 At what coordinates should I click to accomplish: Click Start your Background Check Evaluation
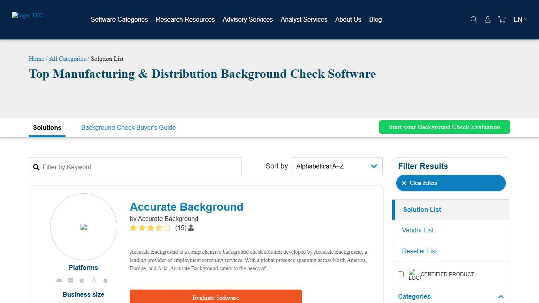[444, 127]
